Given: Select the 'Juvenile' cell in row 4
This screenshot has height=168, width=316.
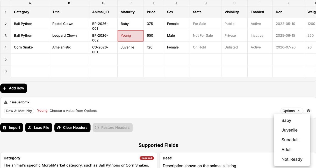Looking at the screenshot, I should tap(131, 47).
